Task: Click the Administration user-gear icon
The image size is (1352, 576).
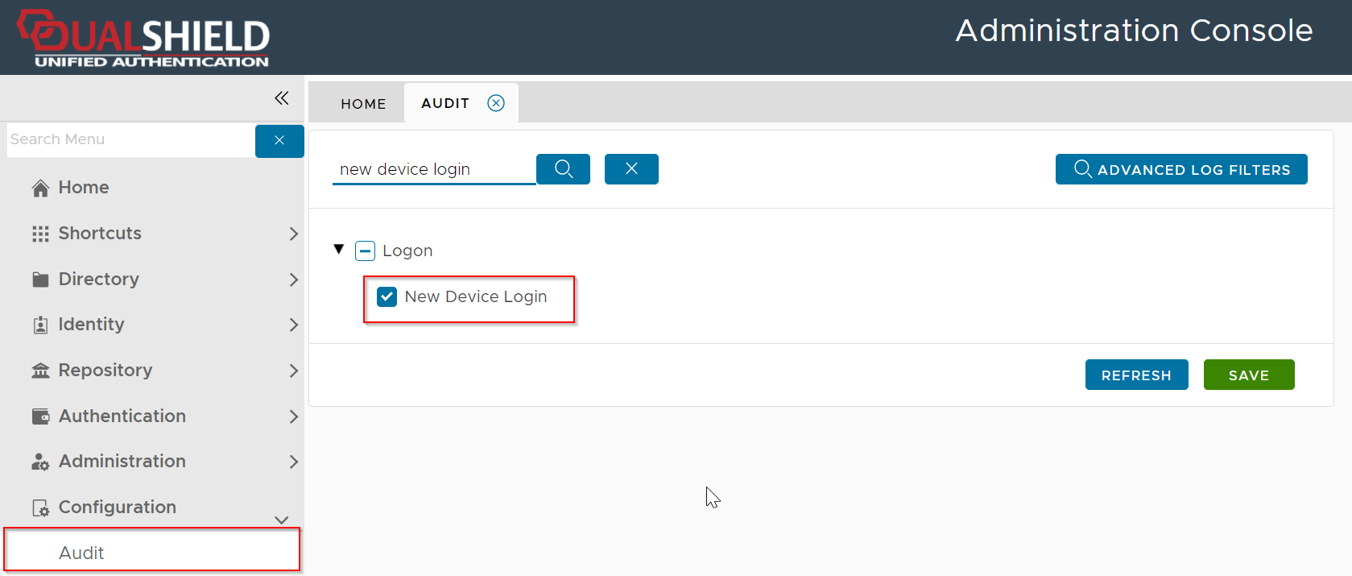Action: [40, 462]
